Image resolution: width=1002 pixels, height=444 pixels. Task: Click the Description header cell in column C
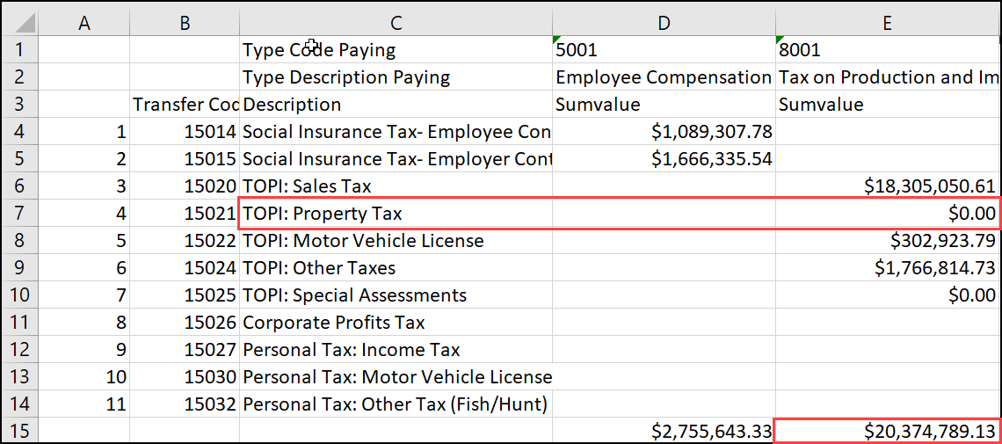[396, 104]
